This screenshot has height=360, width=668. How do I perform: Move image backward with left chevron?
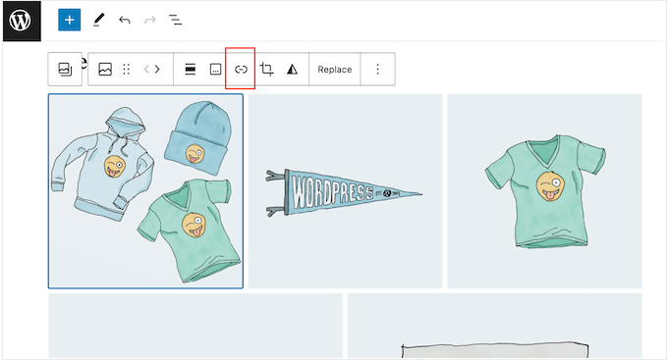pyautogui.click(x=146, y=70)
